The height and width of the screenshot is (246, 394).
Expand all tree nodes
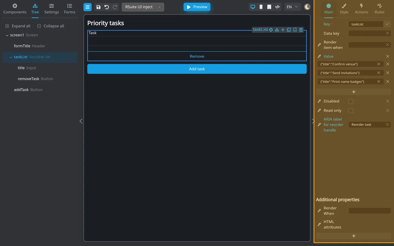tap(18, 26)
